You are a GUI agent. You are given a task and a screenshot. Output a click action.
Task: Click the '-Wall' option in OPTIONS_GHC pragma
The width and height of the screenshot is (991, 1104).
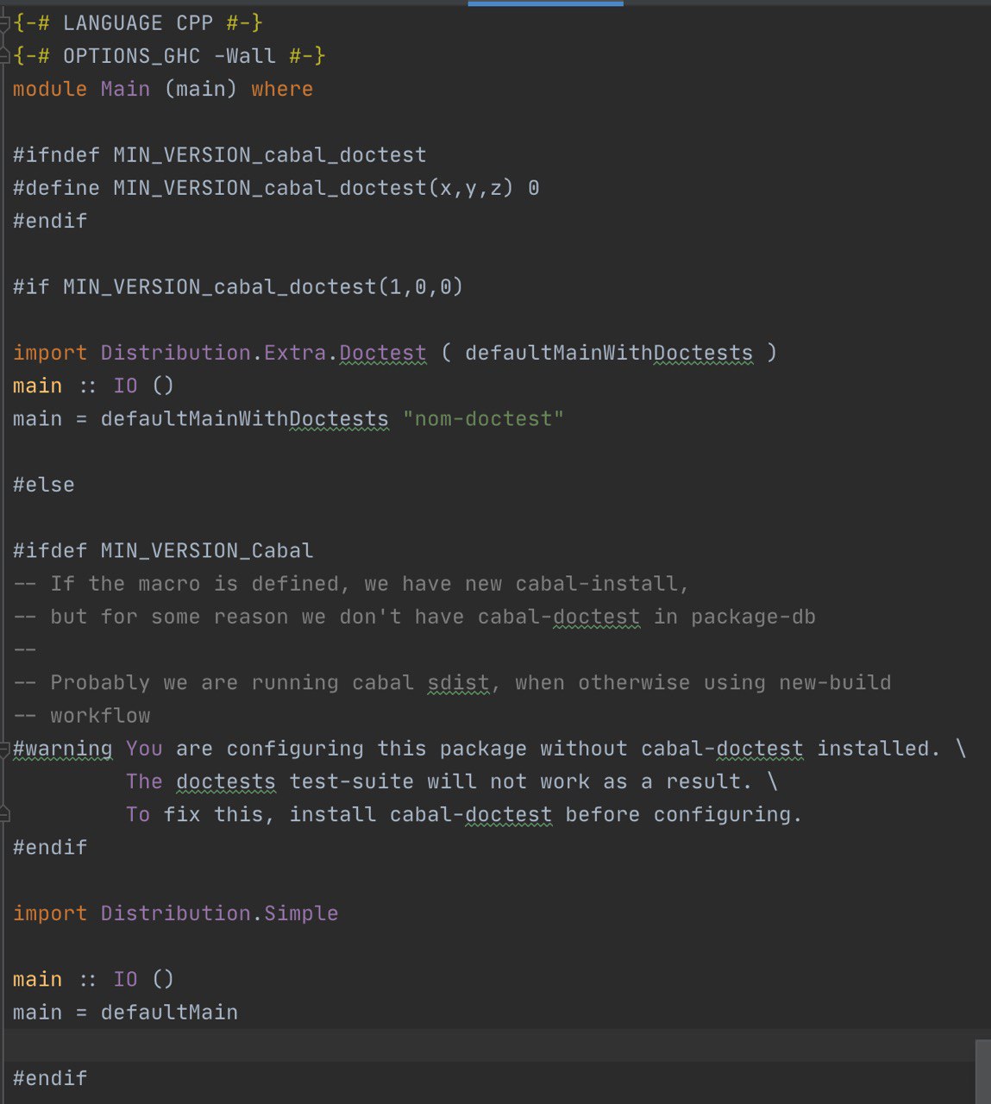coord(245,56)
